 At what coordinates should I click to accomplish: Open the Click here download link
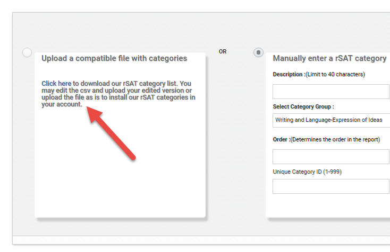click(x=56, y=84)
